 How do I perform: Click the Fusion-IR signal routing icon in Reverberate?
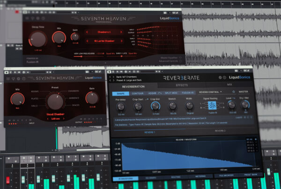pos(212,105)
